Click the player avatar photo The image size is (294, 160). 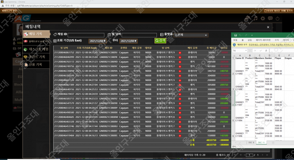click(x=19, y=30)
